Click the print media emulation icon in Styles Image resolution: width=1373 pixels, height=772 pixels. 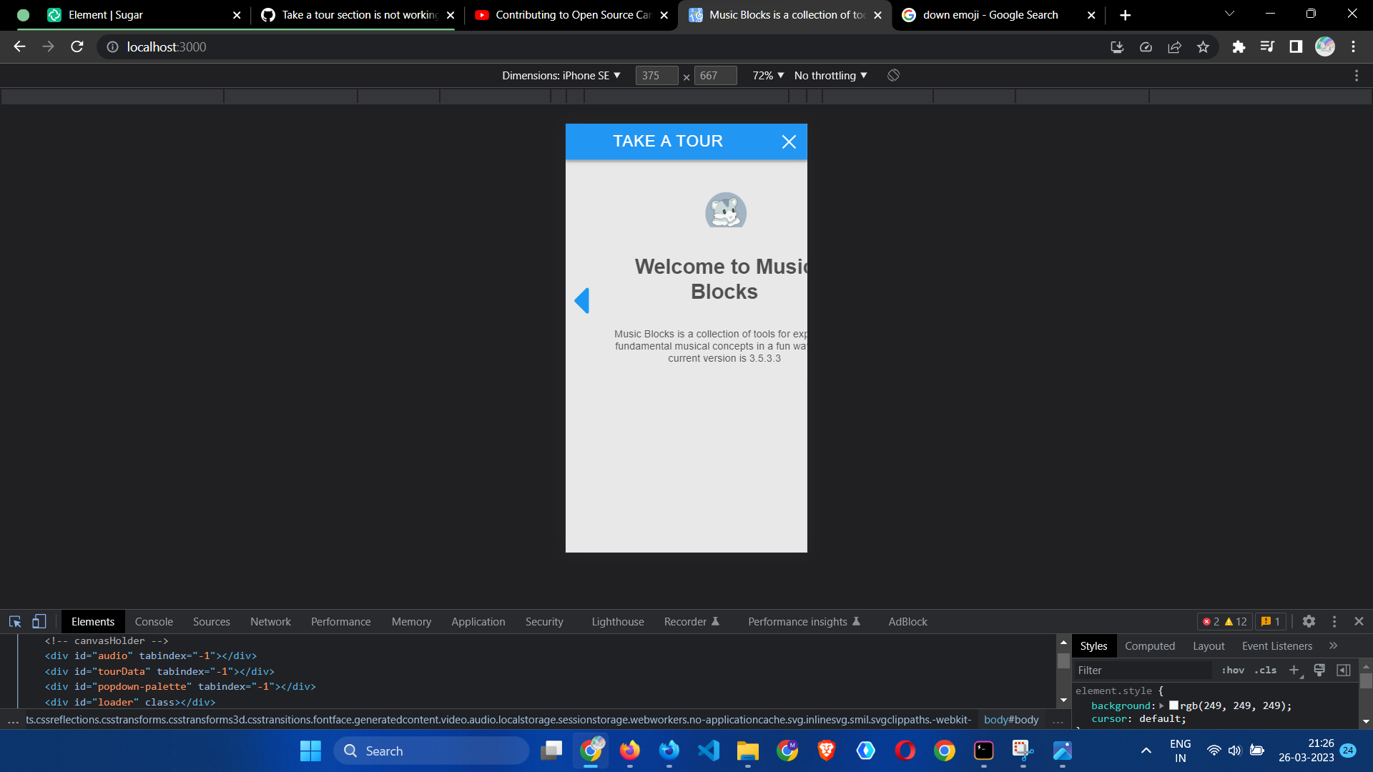pos(1319,670)
